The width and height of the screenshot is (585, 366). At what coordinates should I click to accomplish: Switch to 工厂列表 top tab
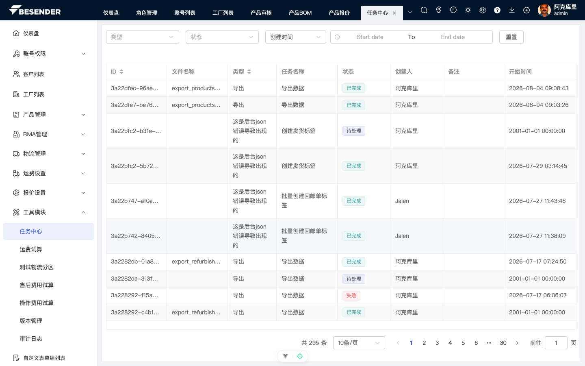(x=223, y=13)
